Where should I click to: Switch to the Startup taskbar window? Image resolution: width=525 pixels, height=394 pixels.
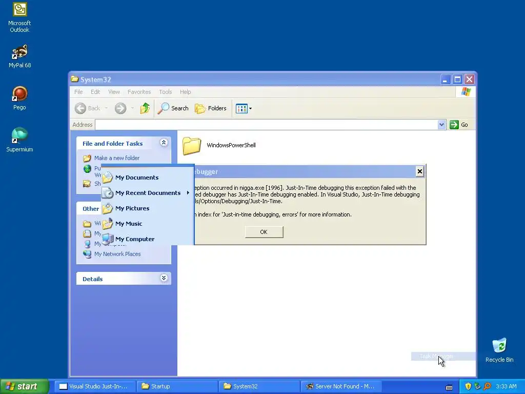(177, 386)
